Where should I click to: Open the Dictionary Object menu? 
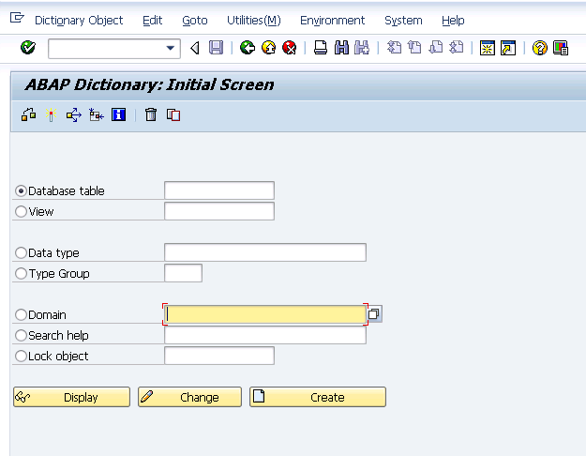click(x=79, y=21)
